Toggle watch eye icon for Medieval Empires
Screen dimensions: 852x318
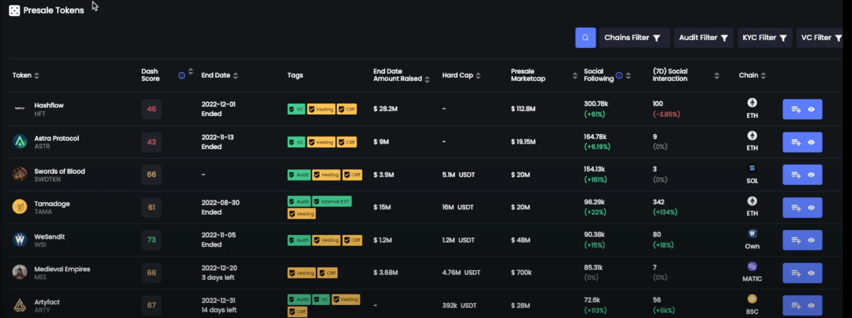point(811,273)
